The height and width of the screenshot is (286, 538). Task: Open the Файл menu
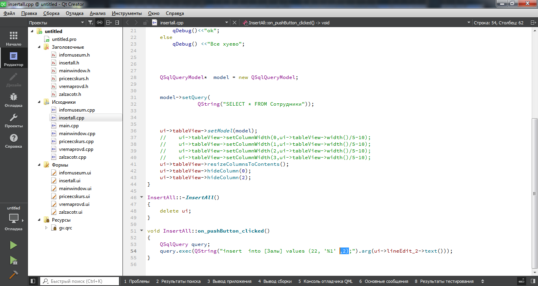[9, 13]
